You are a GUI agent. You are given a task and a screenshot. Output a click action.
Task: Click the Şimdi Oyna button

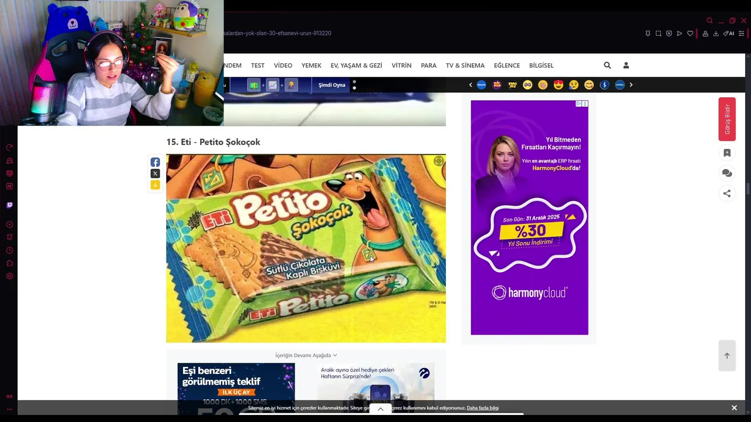pos(331,85)
